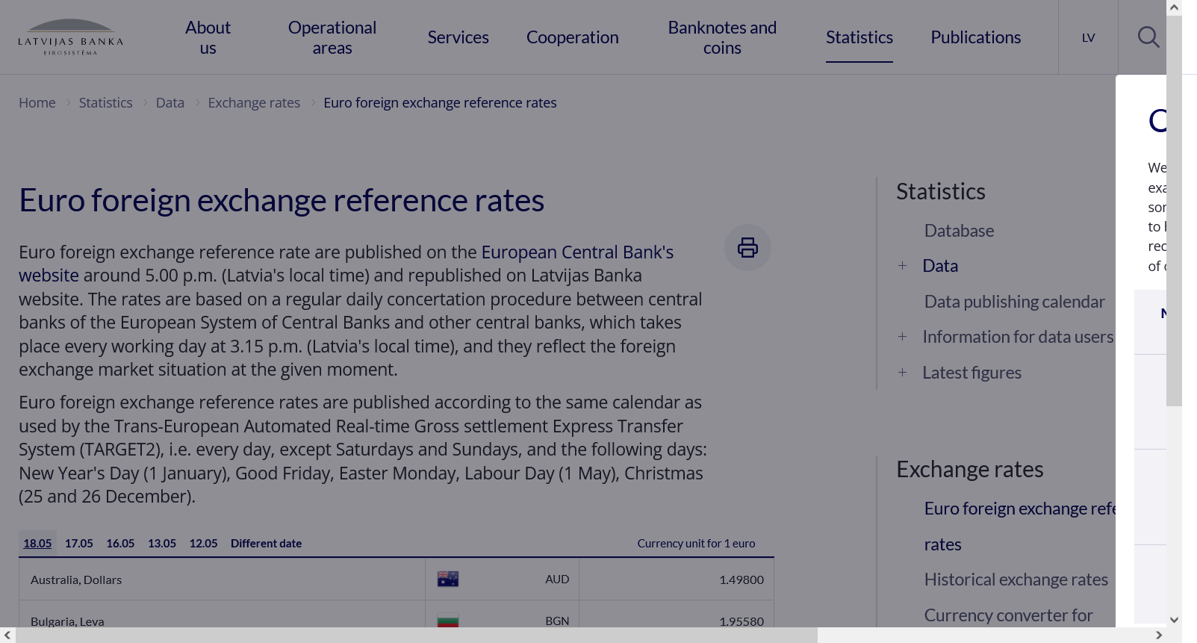Click the Latvijas Banka logo
The image size is (1197, 643).
(70, 37)
